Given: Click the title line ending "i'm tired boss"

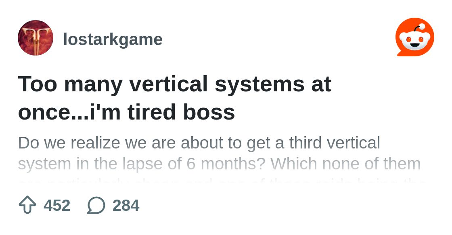Looking at the screenshot, I should coord(126,112).
